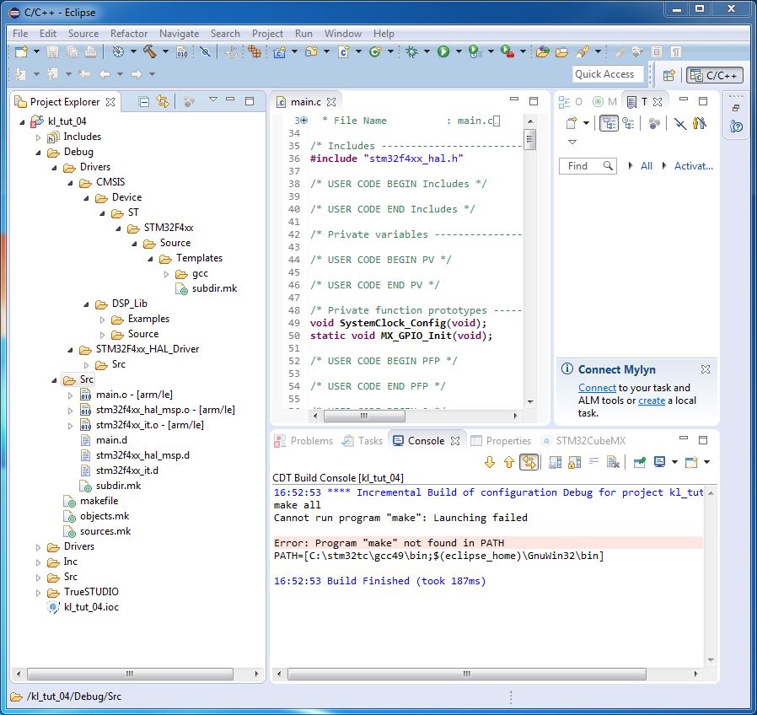757x715 pixels.
Task: Expand the gcc folder node
Action: tap(167, 274)
